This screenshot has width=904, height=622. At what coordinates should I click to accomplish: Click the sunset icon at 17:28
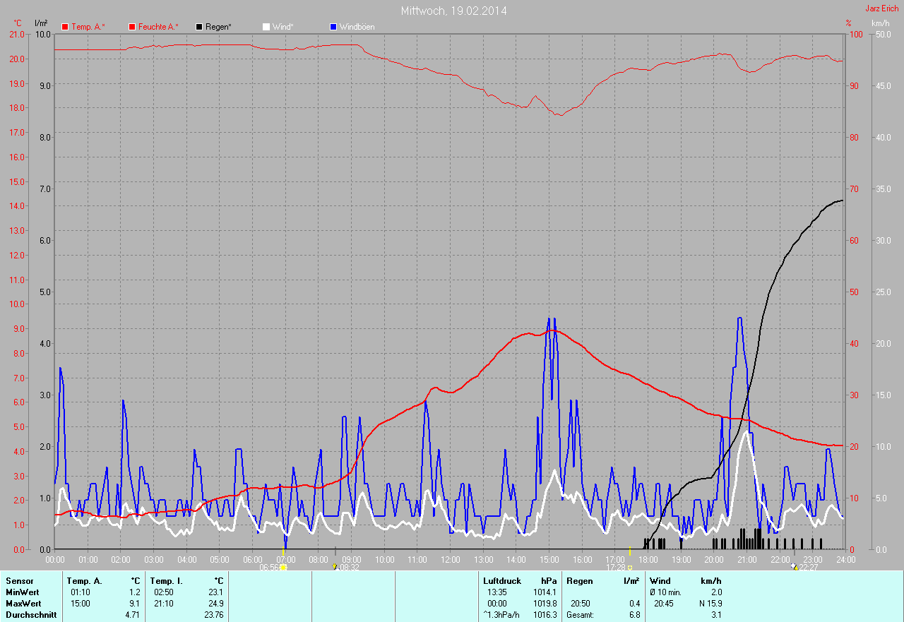(x=629, y=567)
